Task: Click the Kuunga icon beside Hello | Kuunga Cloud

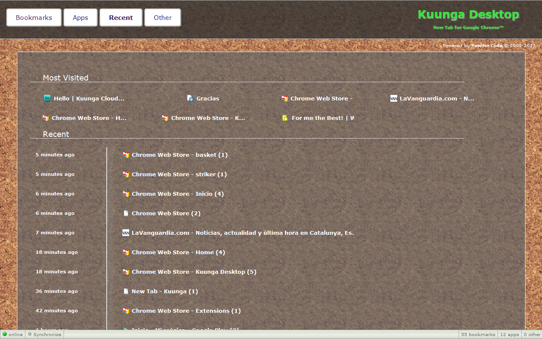Action: pos(47,98)
